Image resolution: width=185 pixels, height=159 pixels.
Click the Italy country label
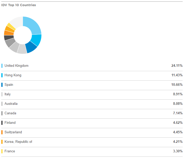(x=7, y=94)
